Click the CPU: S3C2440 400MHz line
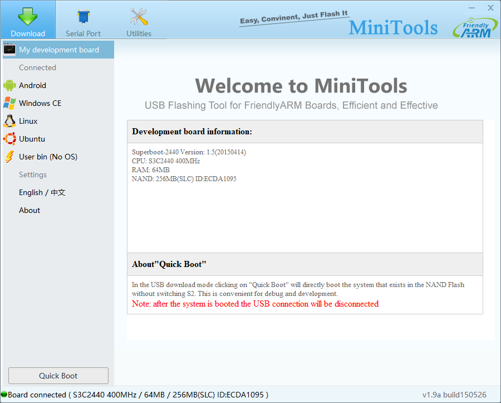Image resolution: width=501 pixels, height=403 pixels. click(166, 161)
